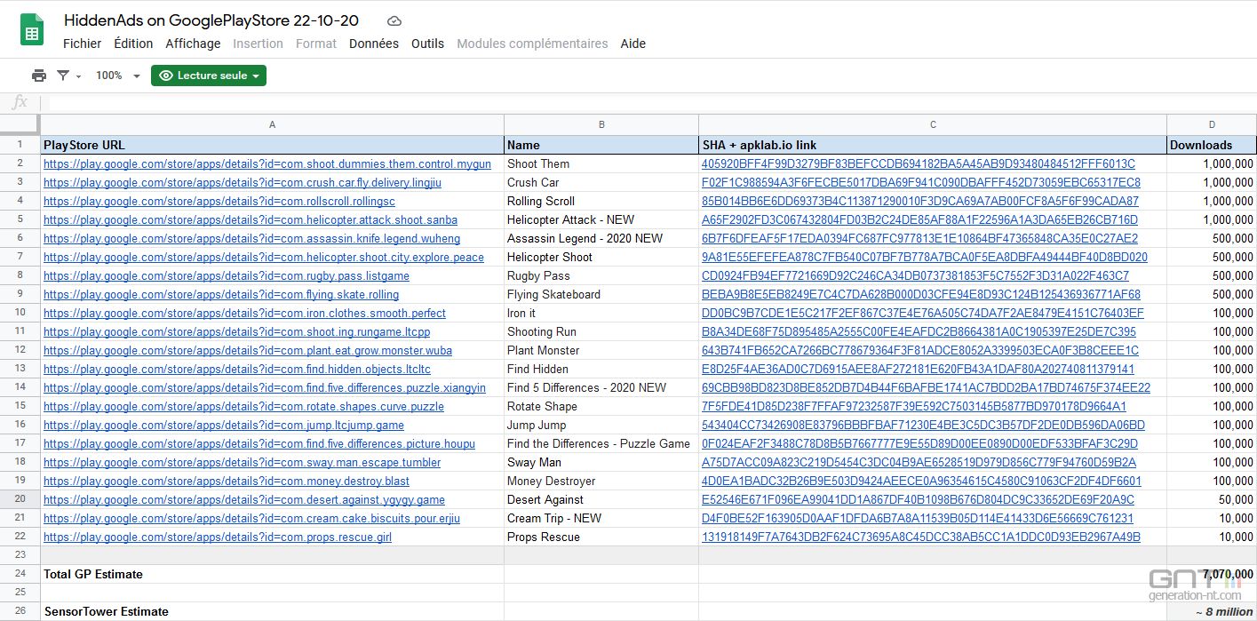Viewport: 1257px width, 621px height.
Task: Open SHA link starting with E52546E671F0
Action: 918,499
